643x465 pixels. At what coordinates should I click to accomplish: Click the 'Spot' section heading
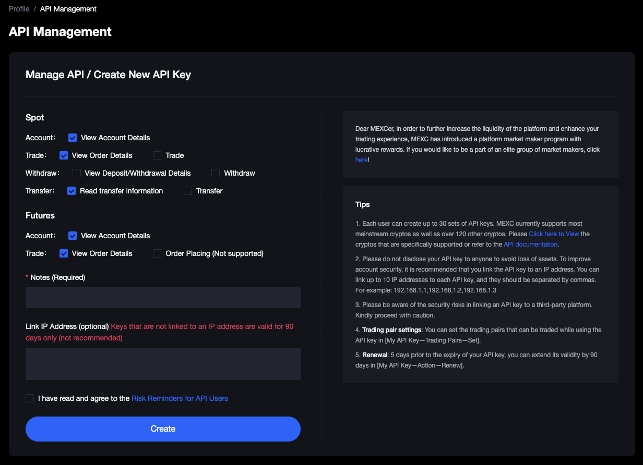[35, 118]
